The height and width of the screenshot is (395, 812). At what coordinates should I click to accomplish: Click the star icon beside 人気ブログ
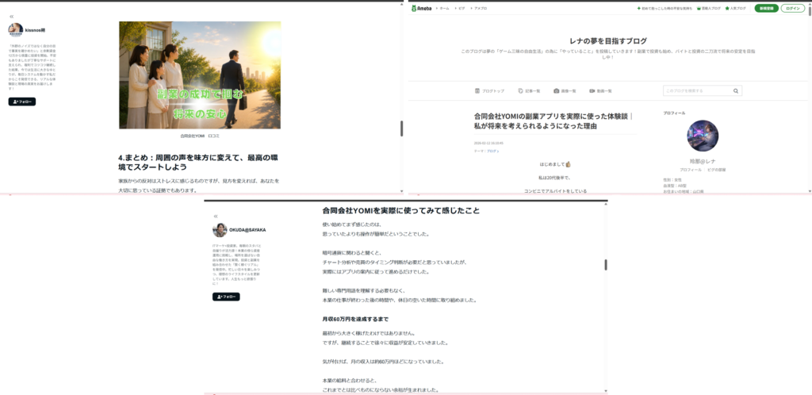[x=727, y=8]
